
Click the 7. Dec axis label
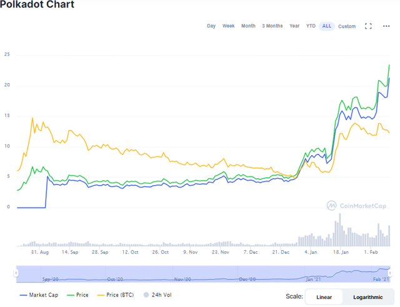[x=251, y=252]
